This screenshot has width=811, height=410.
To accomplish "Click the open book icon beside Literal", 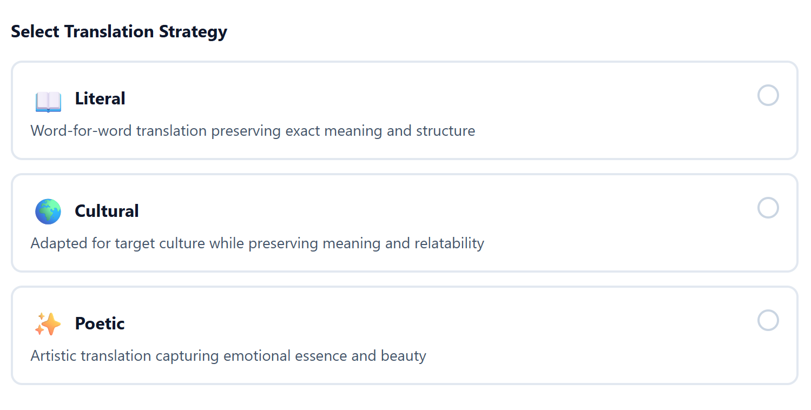I will click(x=48, y=101).
